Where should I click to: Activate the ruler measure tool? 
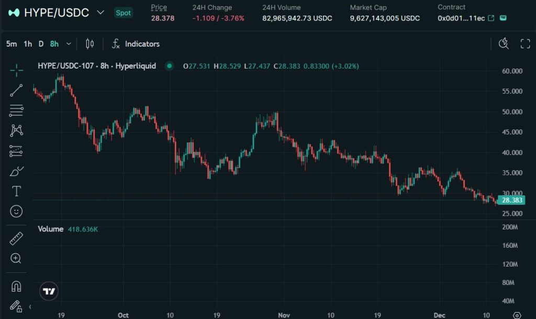(16, 239)
